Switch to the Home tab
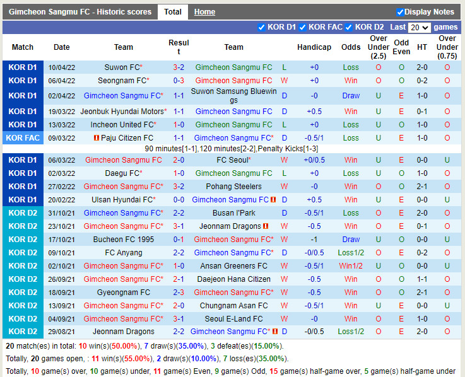 204,12
